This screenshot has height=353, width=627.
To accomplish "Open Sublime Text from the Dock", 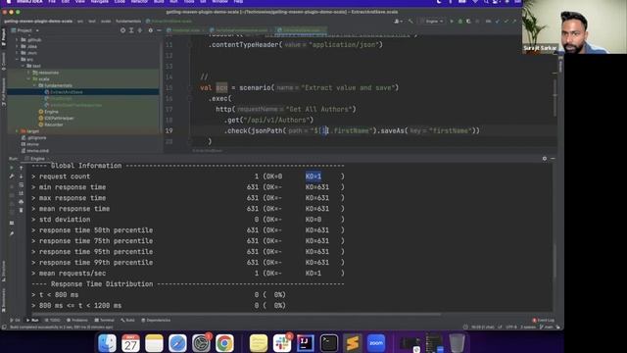I will click(353, 343).
